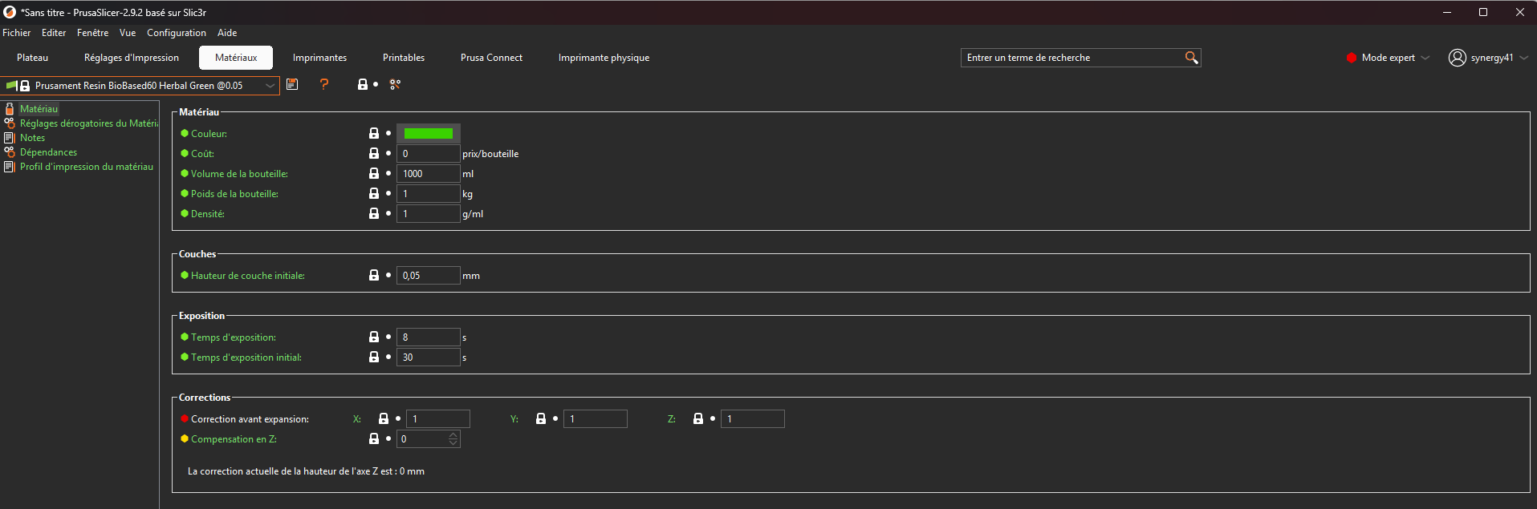
Task: Click the lock icon for Correction Y
Action: coord(541,418)
